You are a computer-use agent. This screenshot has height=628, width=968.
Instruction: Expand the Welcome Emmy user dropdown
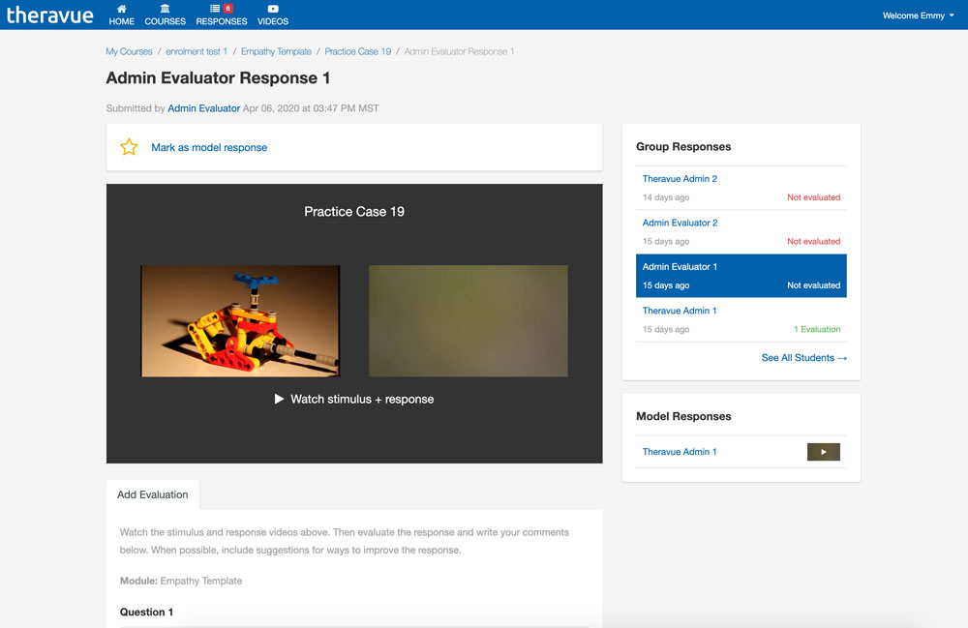tap(918, 15)
